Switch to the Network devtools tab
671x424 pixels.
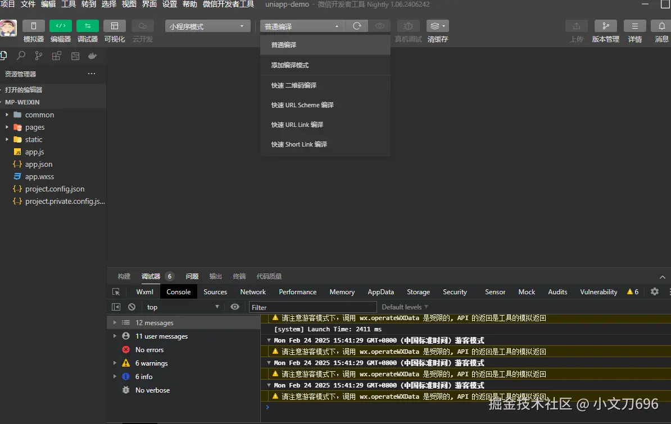click(253, 292)
